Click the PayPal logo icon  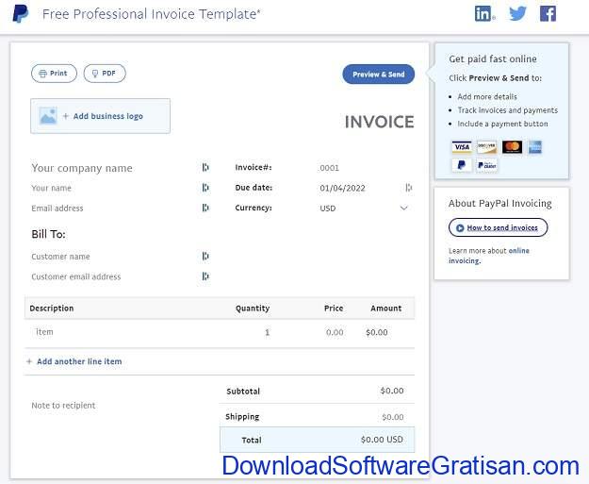click(x=21, y=14)
